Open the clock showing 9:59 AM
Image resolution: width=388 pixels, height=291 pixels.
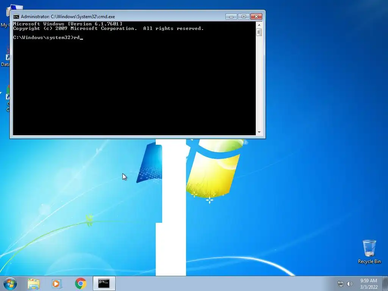(x=369, y=284)
